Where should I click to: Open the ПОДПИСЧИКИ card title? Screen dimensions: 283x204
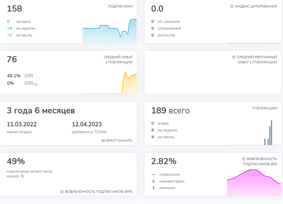point(120,6)
